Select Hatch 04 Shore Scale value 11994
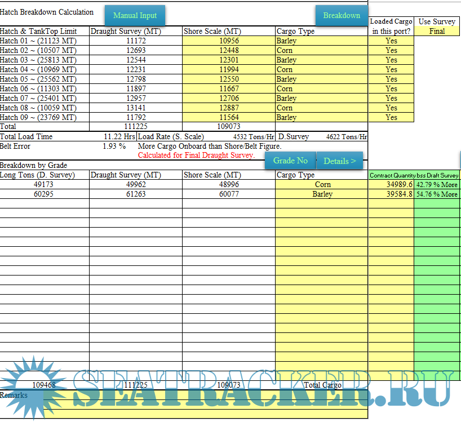Image resolution: width=461 pixels, height=422 pixels. [x=228, y=70]
